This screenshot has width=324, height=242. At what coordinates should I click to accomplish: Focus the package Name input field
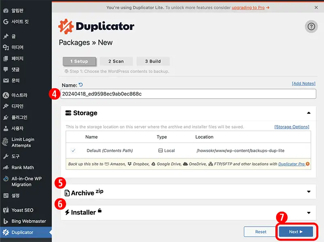tap(188, 94)
